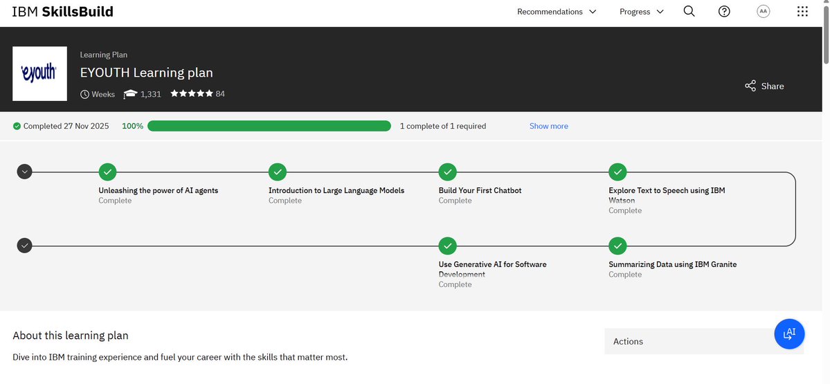
Task: Open the search magnifier icon
Action: click(x=689, y=11)
